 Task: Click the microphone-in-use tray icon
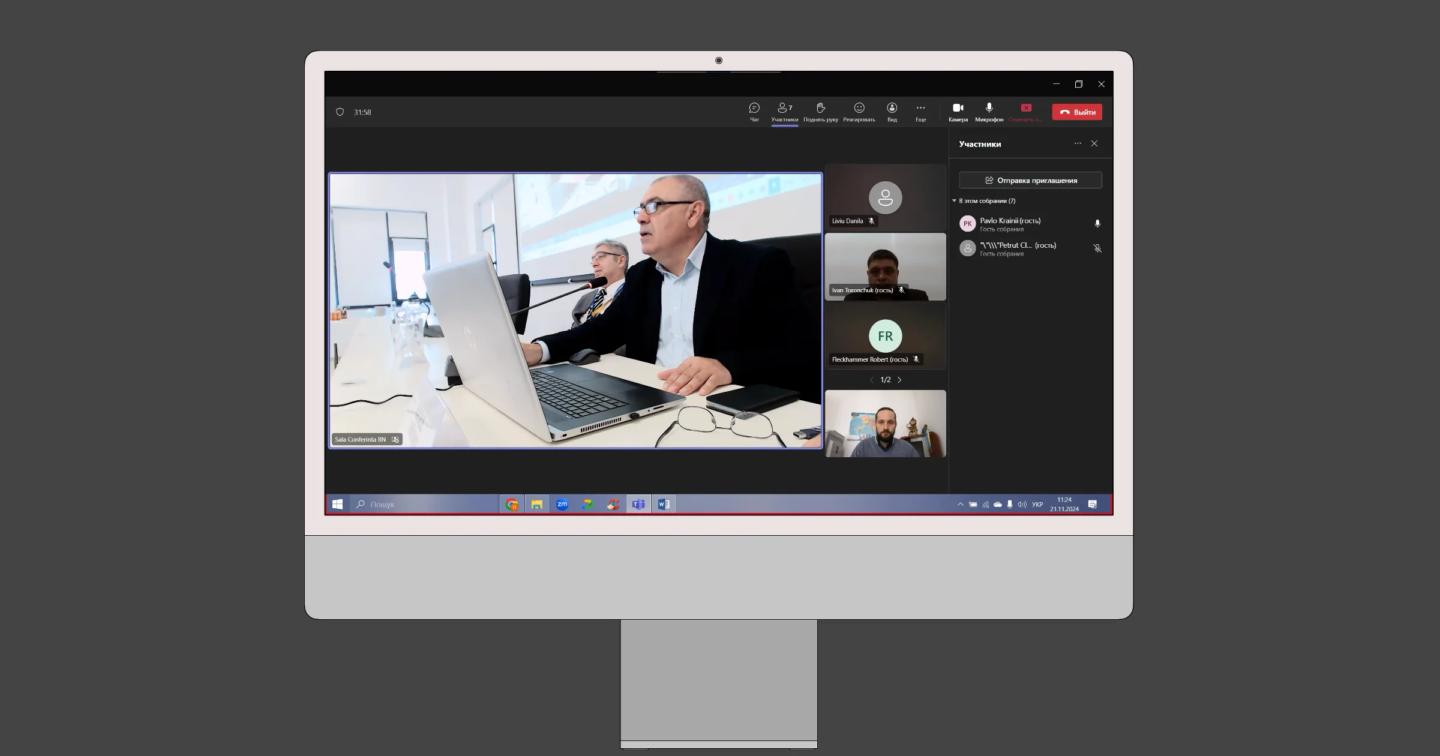point(1010,505)
